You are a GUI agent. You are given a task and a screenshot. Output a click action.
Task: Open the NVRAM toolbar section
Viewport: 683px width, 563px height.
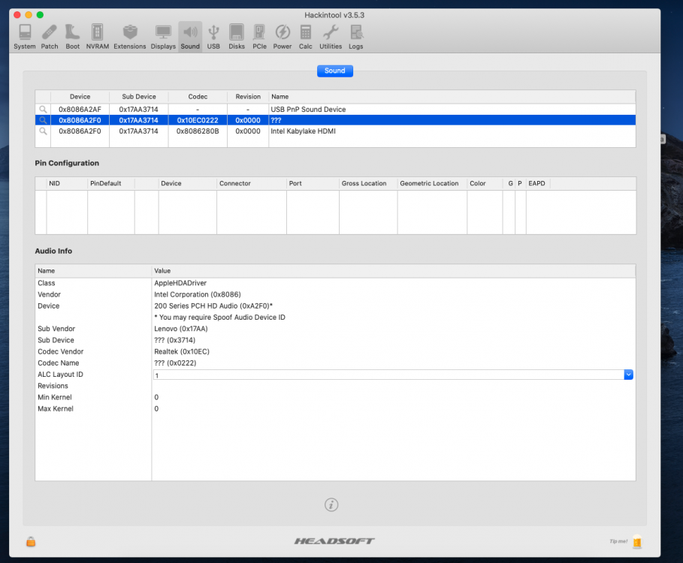[x=97, y=37]
